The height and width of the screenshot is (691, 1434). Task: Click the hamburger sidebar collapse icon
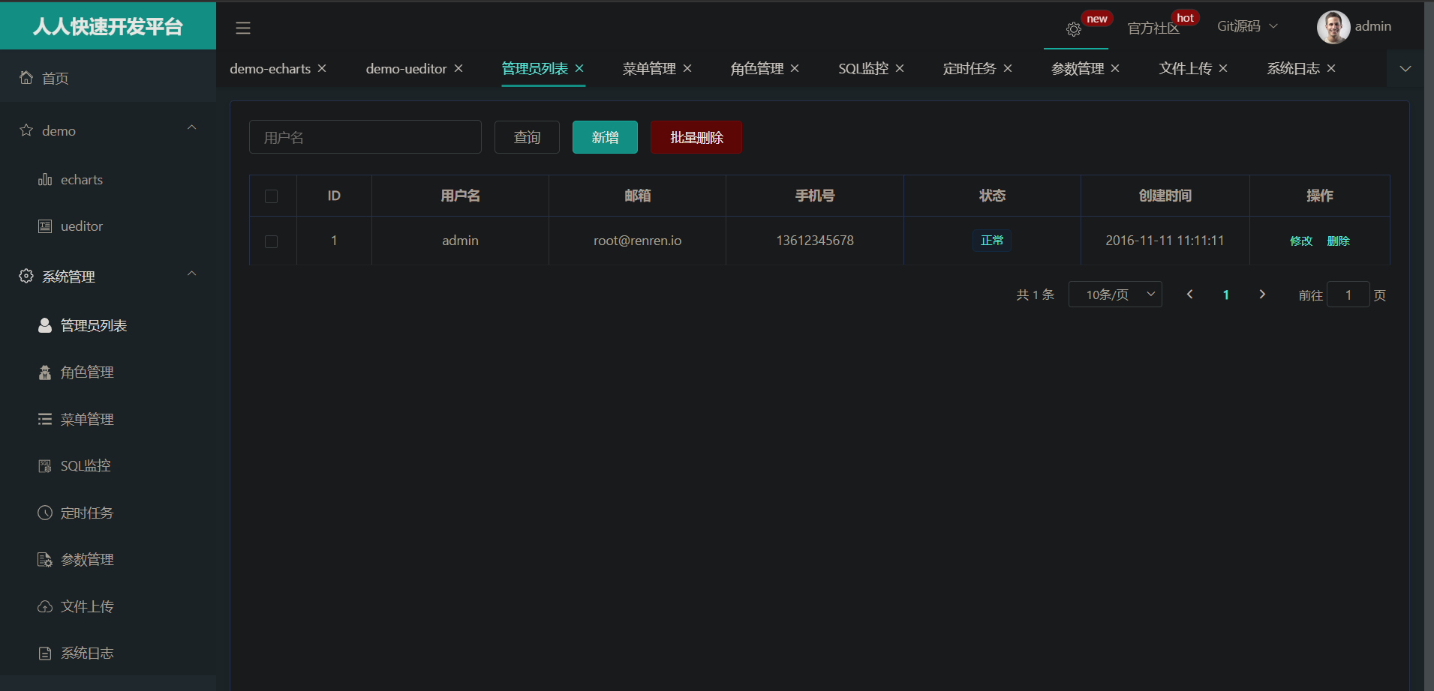click(242, 28)
